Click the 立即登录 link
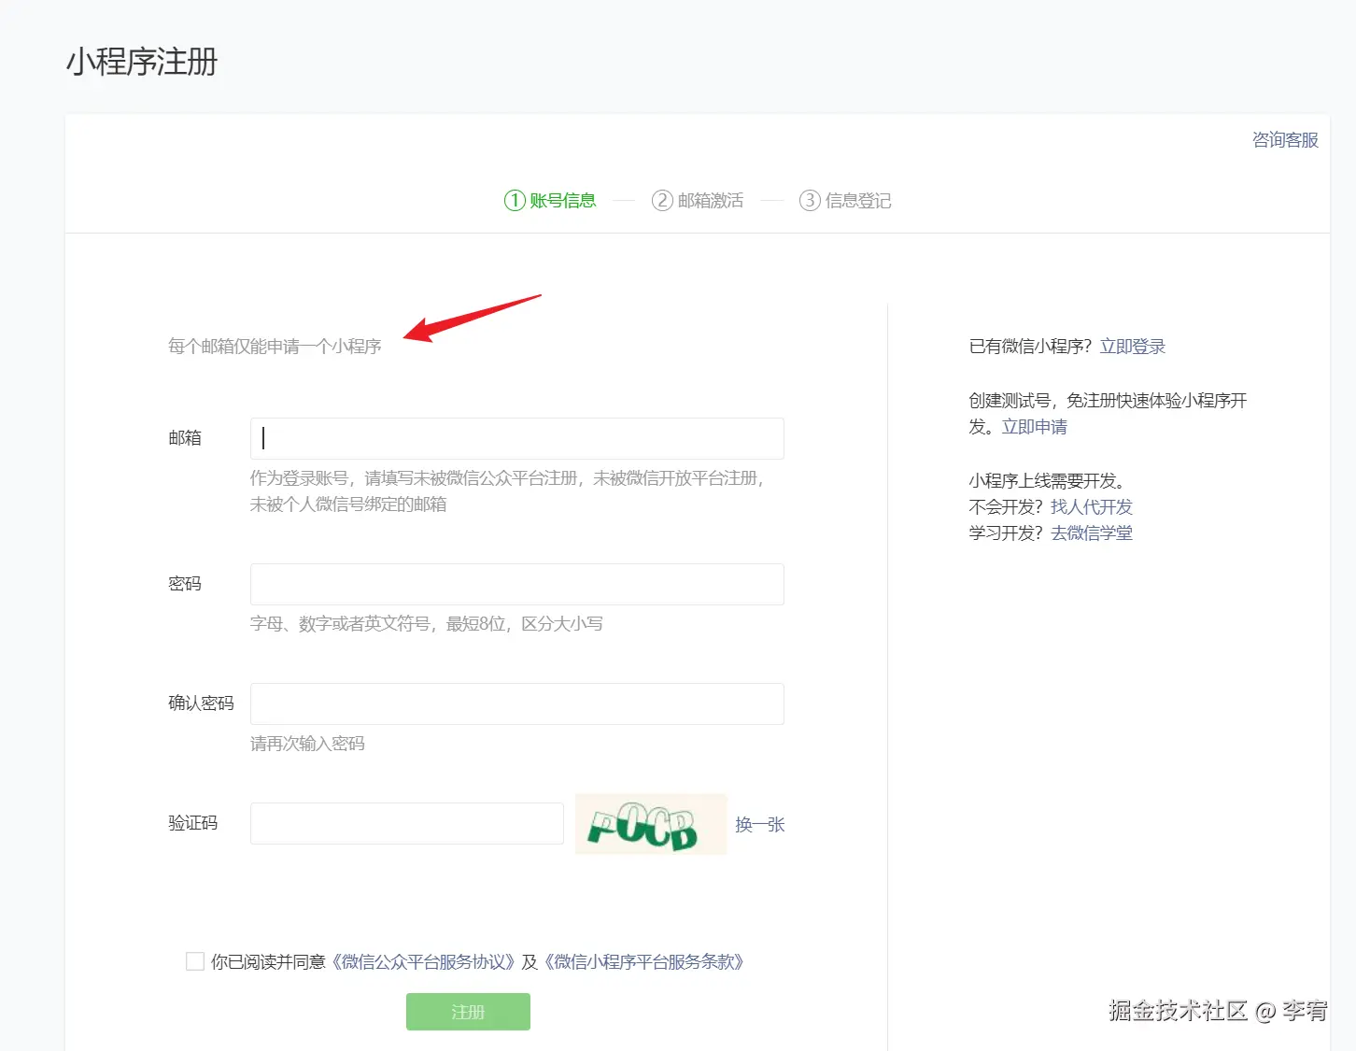This screenshot has height=1051, width=1356. (1133, 347)
